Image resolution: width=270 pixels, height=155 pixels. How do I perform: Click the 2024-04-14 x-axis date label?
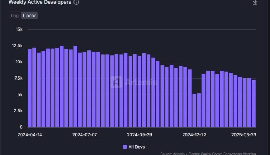coord(30,135)
